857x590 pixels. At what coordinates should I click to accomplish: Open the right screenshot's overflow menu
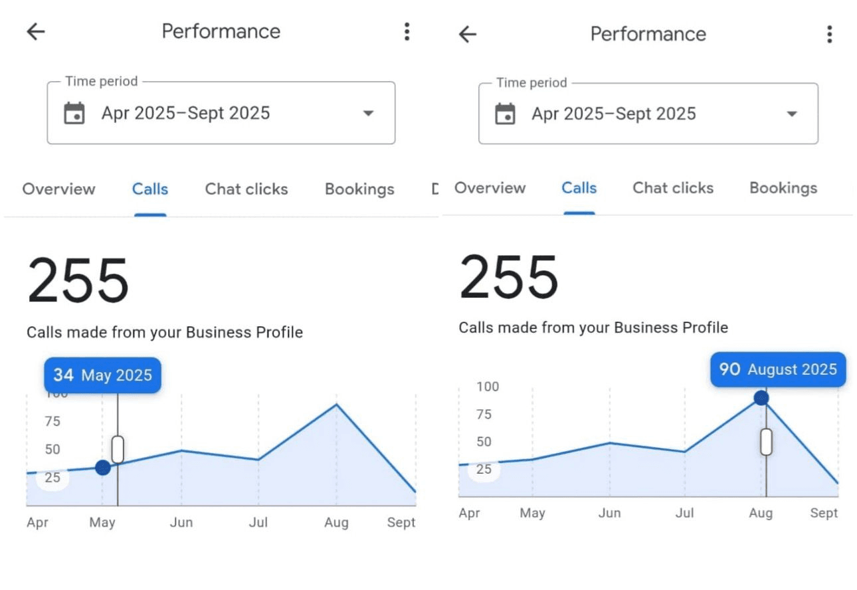[830, 34]
